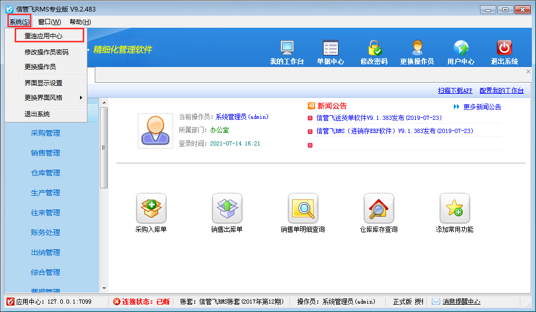536x312 pixels.
Task: Choose 界面显示设置 from system menu
Action: [x=43, y=83]
